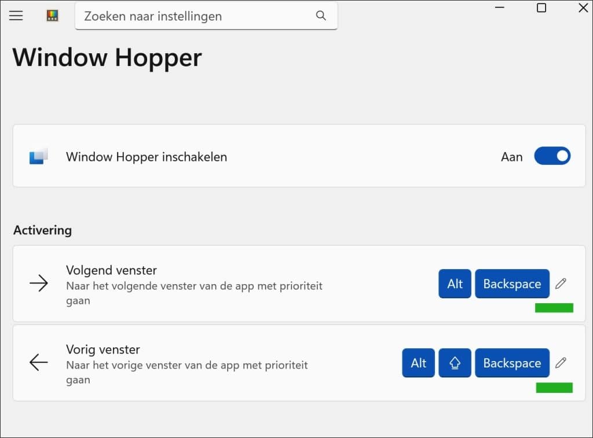
Task: Click the magnifier search icon
Action: point(321,16)
